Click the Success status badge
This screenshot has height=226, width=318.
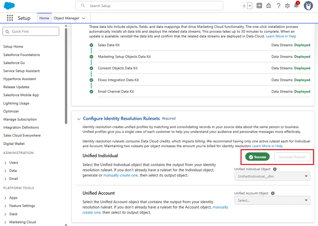(x=258, y=157)
